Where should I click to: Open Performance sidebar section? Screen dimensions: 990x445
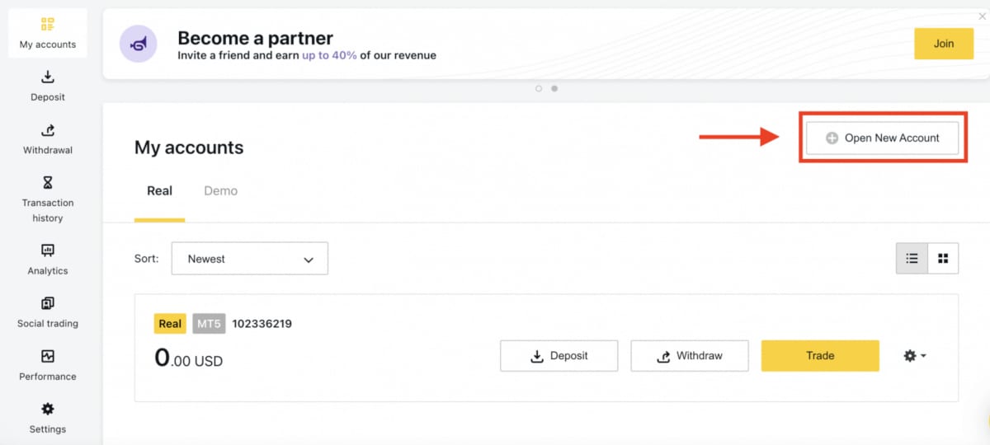48,365
